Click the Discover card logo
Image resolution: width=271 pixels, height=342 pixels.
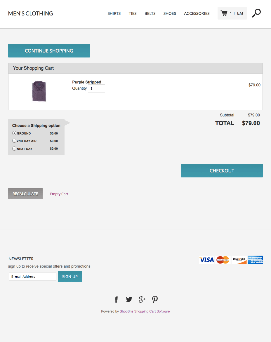(239, 260)
